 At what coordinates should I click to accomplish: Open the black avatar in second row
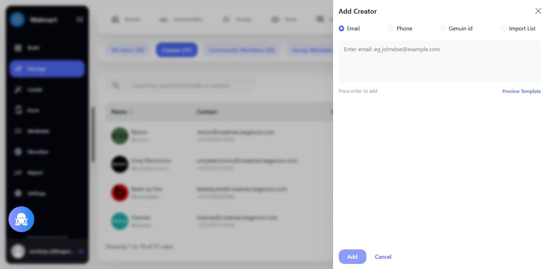pyautogui.click(x=120, y=164)
